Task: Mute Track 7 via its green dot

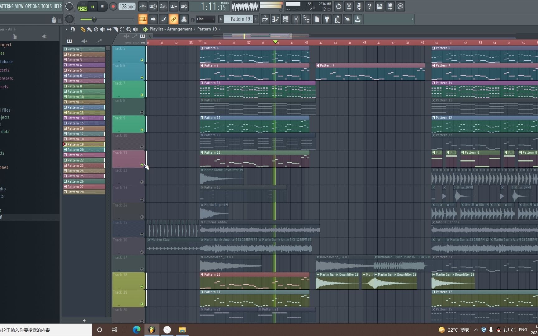Action: [x=142, y=95]
